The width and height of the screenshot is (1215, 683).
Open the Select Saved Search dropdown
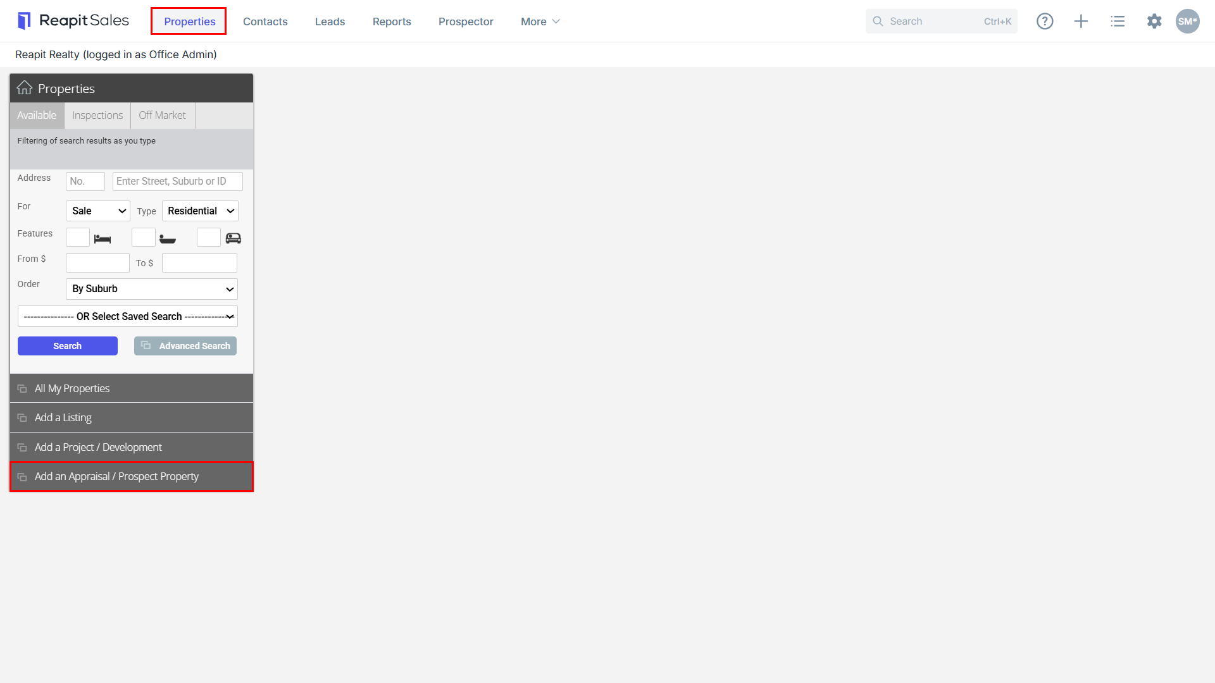click(x=128, y=317)
